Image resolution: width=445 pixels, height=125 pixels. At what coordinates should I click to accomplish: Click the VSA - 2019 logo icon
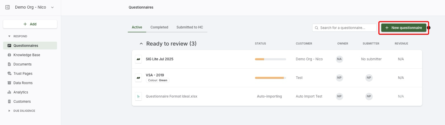[x=138, y=78]
